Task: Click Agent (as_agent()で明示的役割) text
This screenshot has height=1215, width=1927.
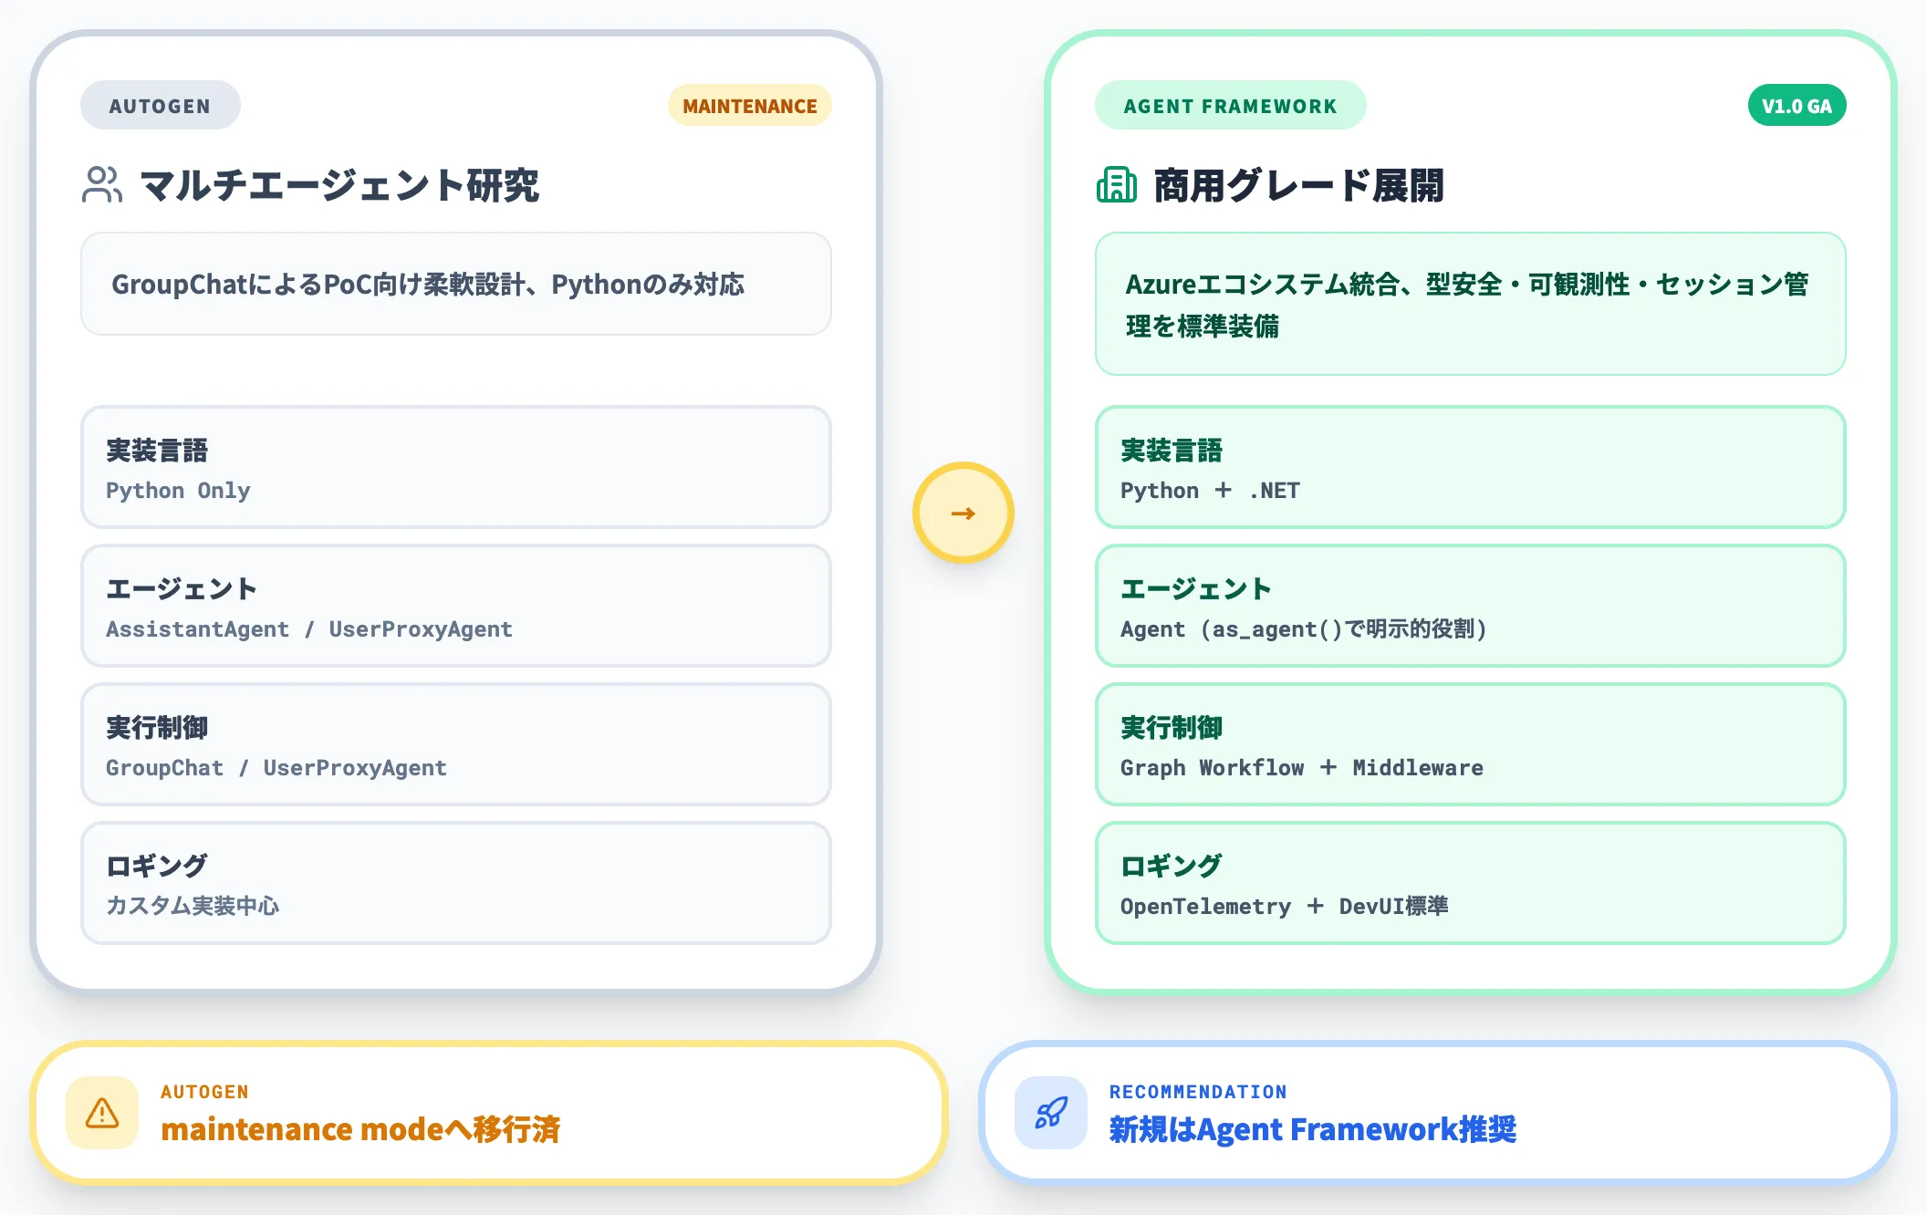Action: point(1304,629)
